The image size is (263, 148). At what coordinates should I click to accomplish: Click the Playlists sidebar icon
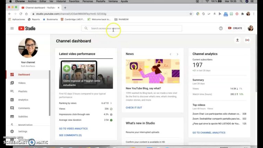coord(12,91)
